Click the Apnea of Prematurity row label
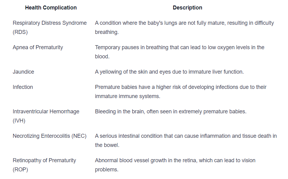This screenshot has width=288, height=179. [38, 47]
